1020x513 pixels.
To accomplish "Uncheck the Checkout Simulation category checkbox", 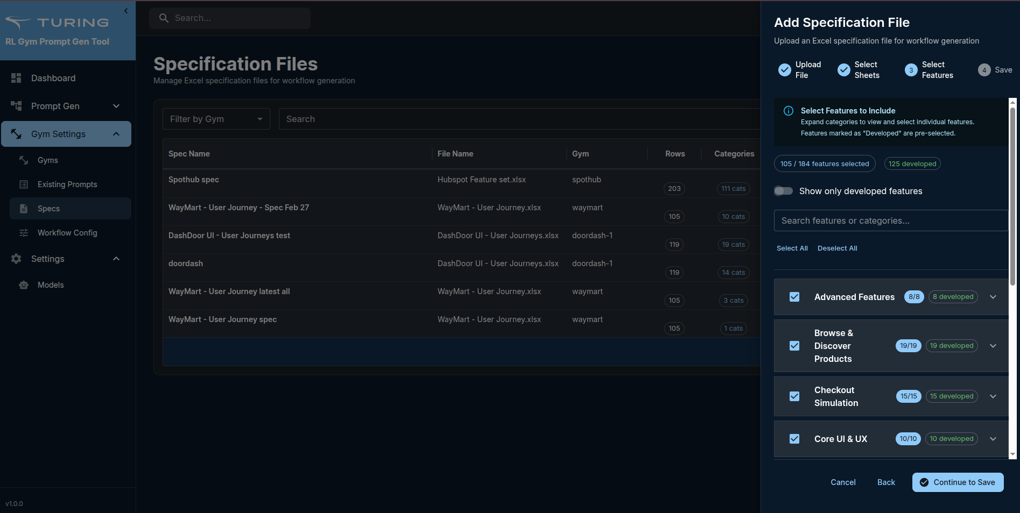I will (794, 396).
